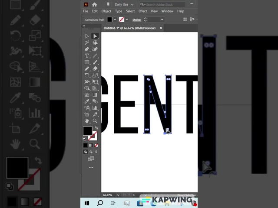This screenshot has width=278, height=208.
Task: Go to Illustrator Home screen
Action: [95, 5]
